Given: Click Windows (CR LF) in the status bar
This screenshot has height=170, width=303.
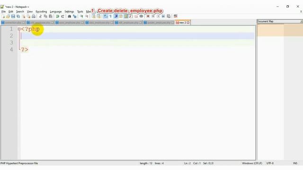Looking at the screenshot, I should point(252,163).
